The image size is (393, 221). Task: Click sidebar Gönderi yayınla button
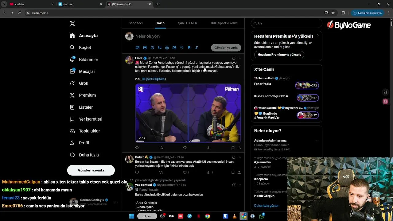pos(91,170)
